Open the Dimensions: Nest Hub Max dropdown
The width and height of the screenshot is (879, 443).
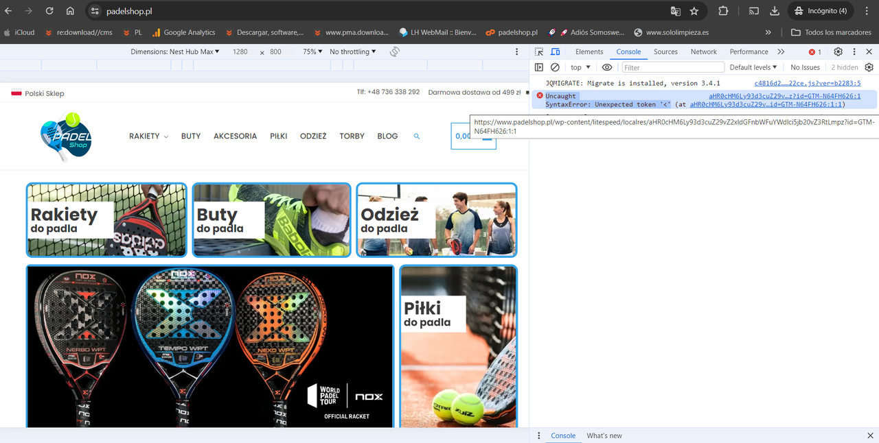pos(175,51)
